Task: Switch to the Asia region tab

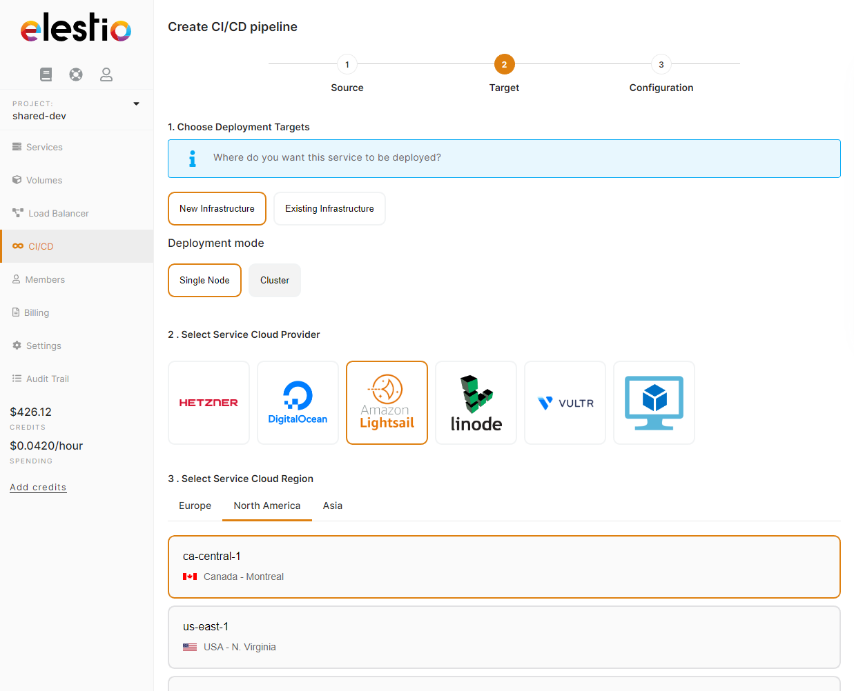Action: (x=332, y=505)
